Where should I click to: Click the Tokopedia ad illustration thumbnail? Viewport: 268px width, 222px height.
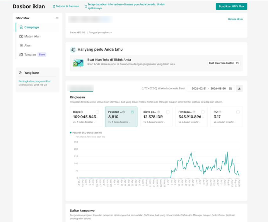point(78,63)
